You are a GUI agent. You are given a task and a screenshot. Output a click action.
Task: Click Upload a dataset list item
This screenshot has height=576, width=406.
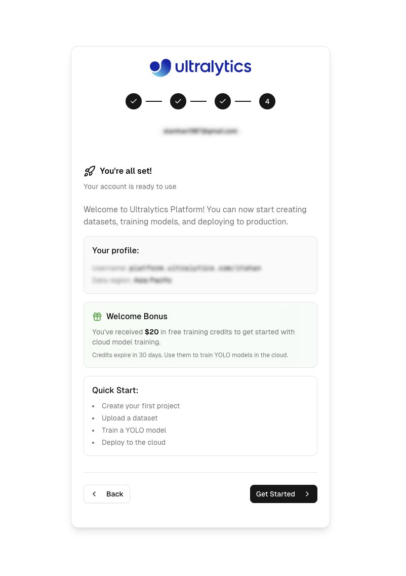[x=130, y=418]
